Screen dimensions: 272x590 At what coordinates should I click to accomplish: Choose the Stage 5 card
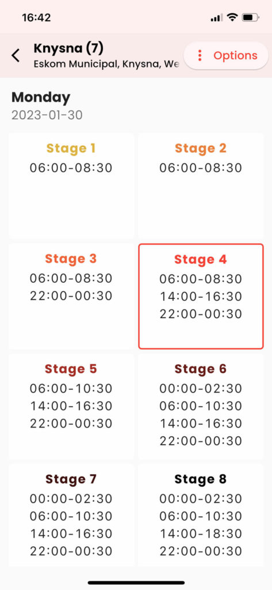71,406
